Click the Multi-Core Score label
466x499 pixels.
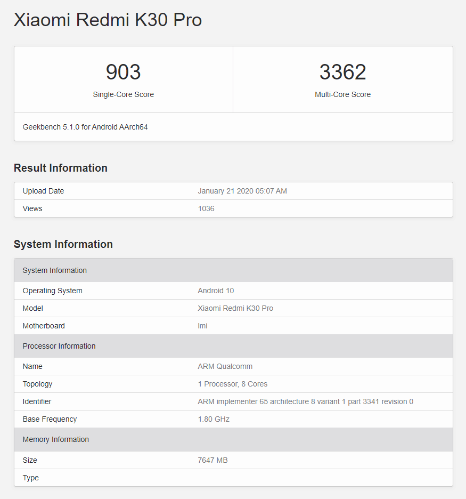click(342, 94)
